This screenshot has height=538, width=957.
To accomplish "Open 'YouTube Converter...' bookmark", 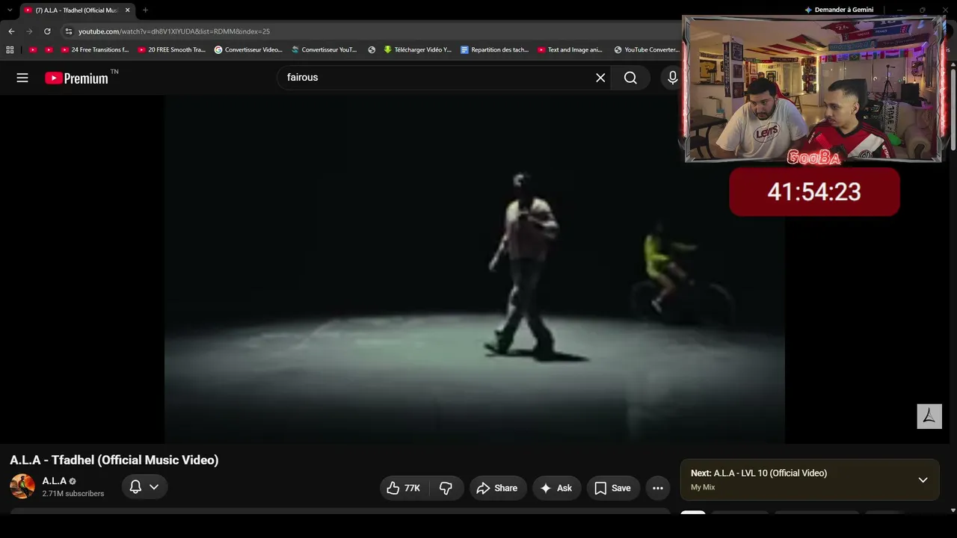I will coord(647,50).
